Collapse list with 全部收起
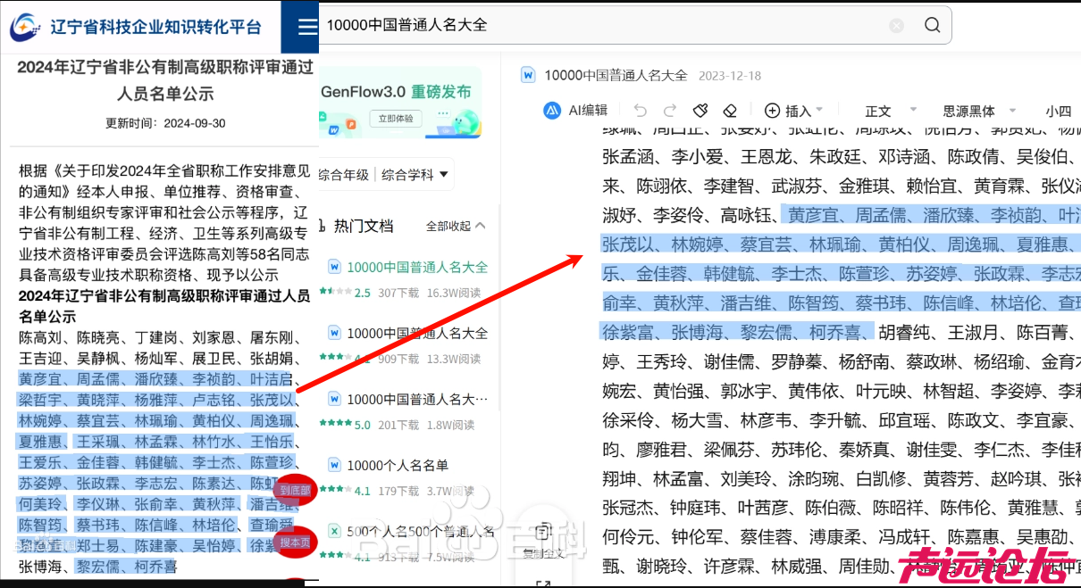 click(456, 226)
